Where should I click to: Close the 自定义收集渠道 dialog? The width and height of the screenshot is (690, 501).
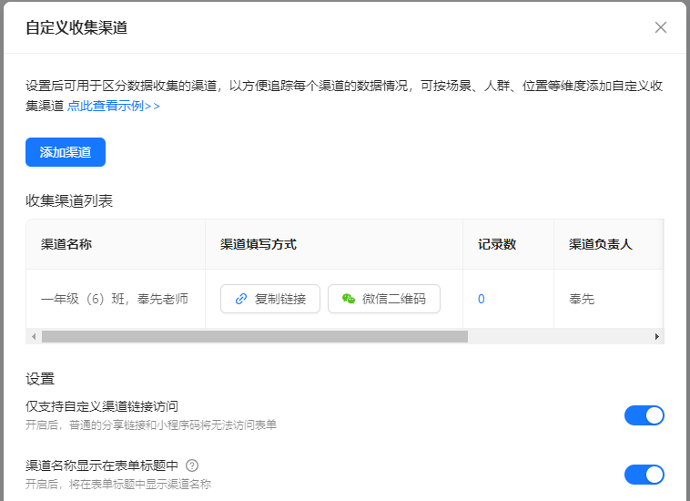tap(661, 27)
